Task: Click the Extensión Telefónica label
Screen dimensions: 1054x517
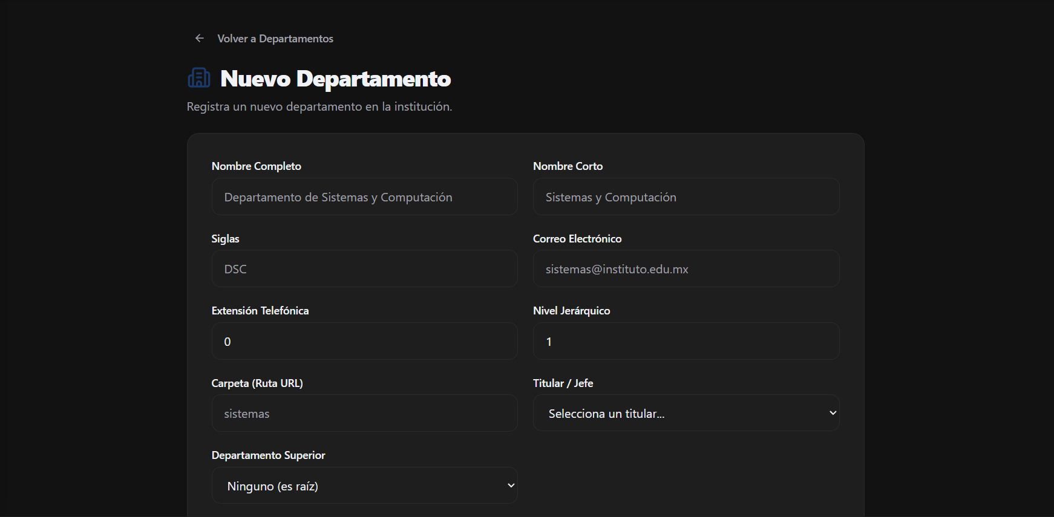Action: (260, 311)
